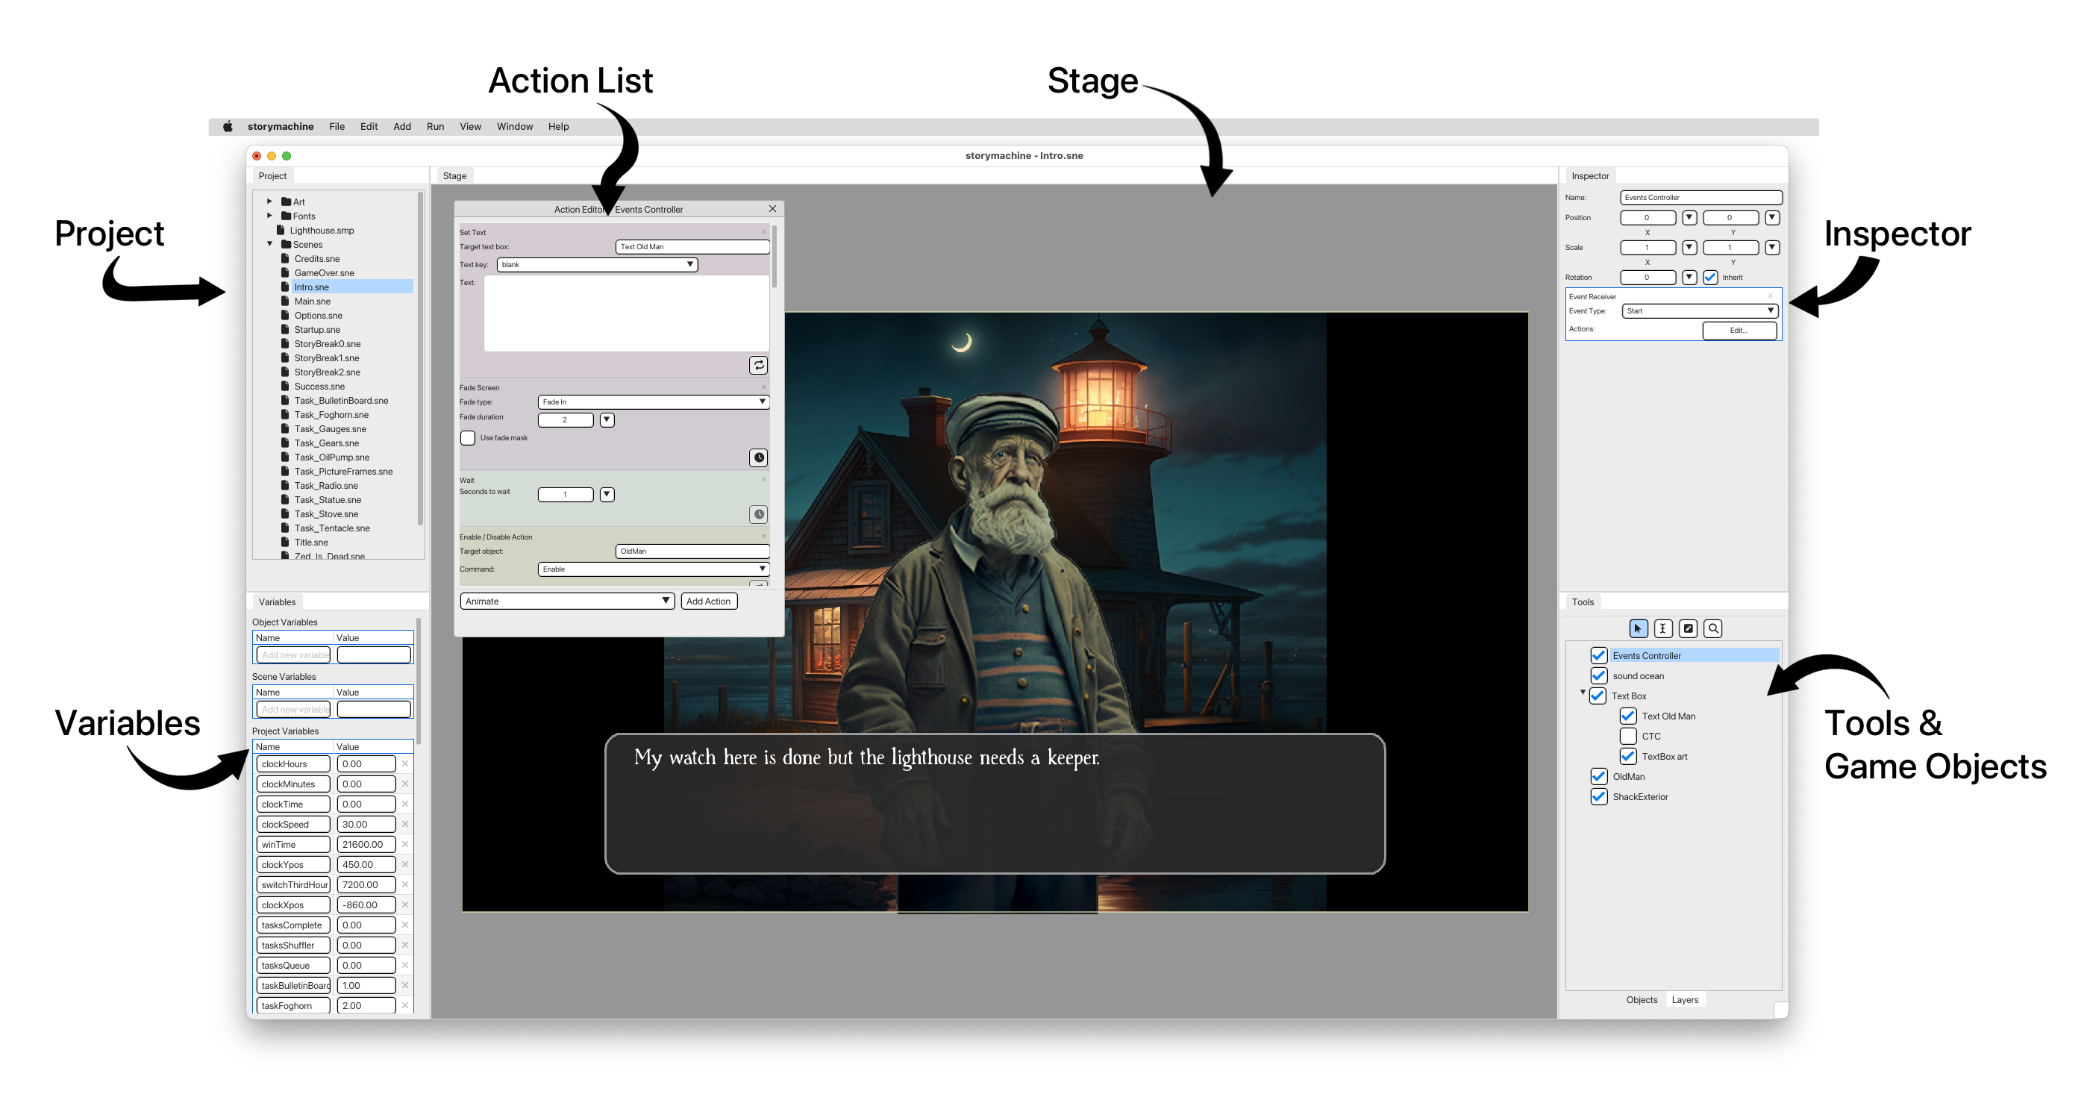The width and height of the screenshot is (2087, 1109).
Task: Select the pencil edit tool
Action: (1688, 628)
